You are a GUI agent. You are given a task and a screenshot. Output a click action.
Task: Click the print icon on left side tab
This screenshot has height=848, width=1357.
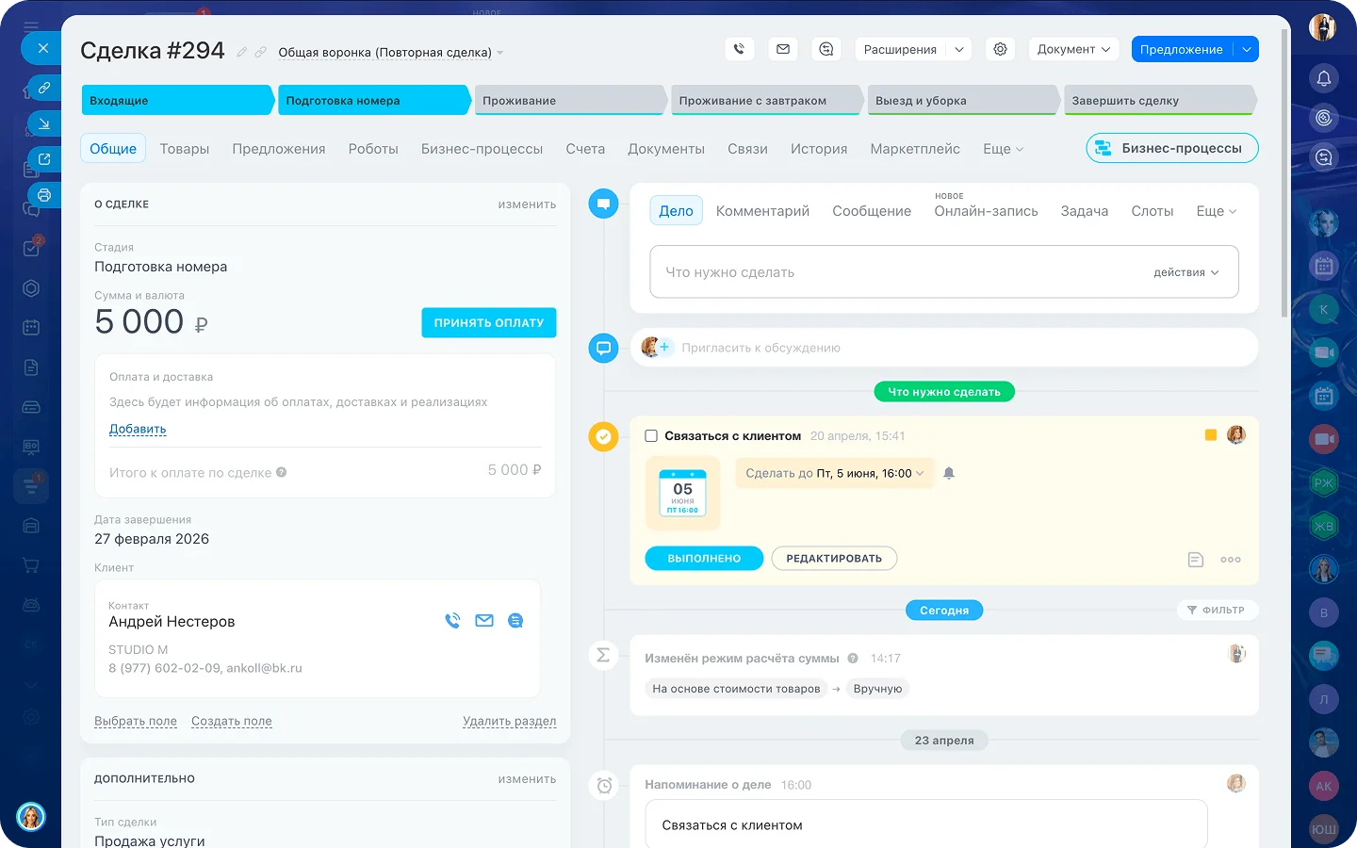pos(44,195)
